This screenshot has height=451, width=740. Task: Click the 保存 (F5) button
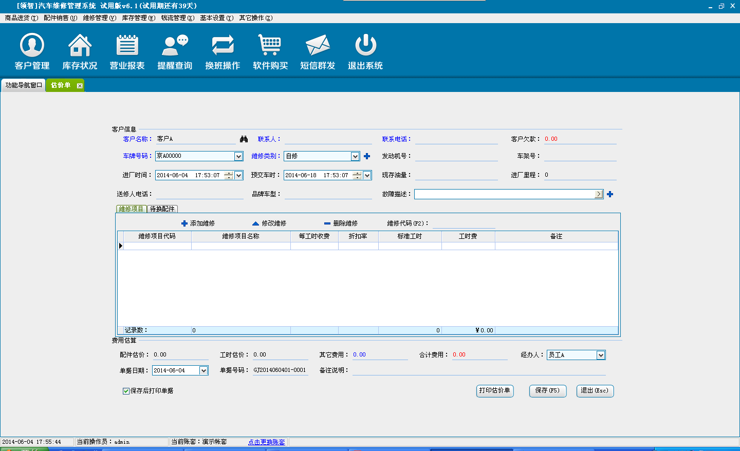click(547, 391)
